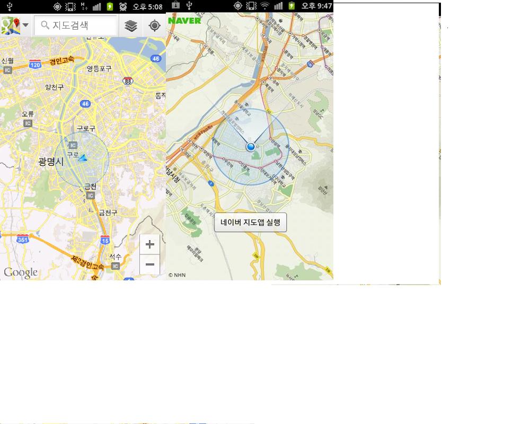This screenshot has height=424, width=530.
Task: Tap the route 351 highway shield
Action: (x=23, y=240)
